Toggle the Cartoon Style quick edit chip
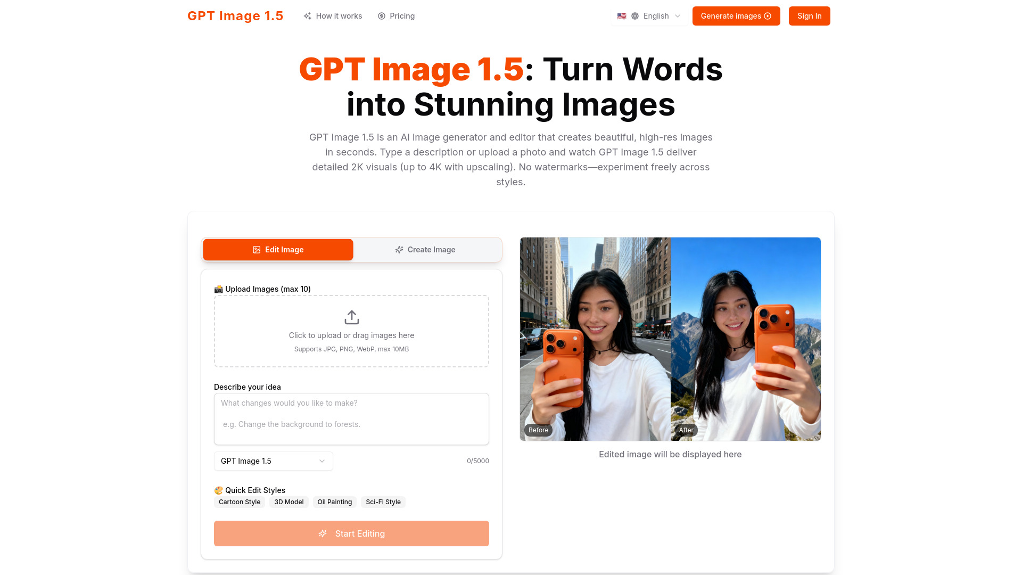This screenshot has height=575, width=1022. pos(239,502)
